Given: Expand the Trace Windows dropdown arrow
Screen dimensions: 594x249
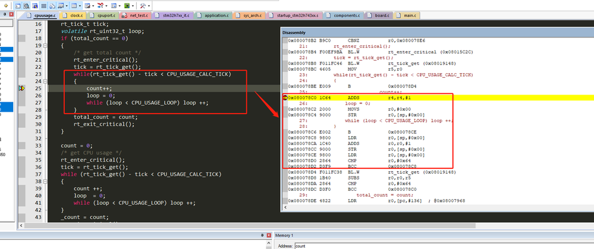Looking at the screenshot, I should pyautogui.click(x=120, y=6).
